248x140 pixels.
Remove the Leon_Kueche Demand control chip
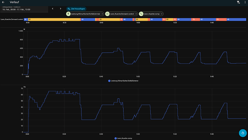136,14
